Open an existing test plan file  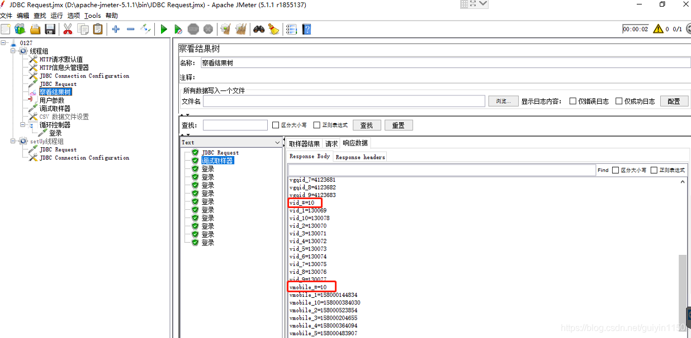click(x=35, y=29)
